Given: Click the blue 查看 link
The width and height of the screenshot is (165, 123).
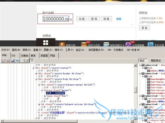Looking at the screenshot, I should pyautogui.click(x=119, y=19).
